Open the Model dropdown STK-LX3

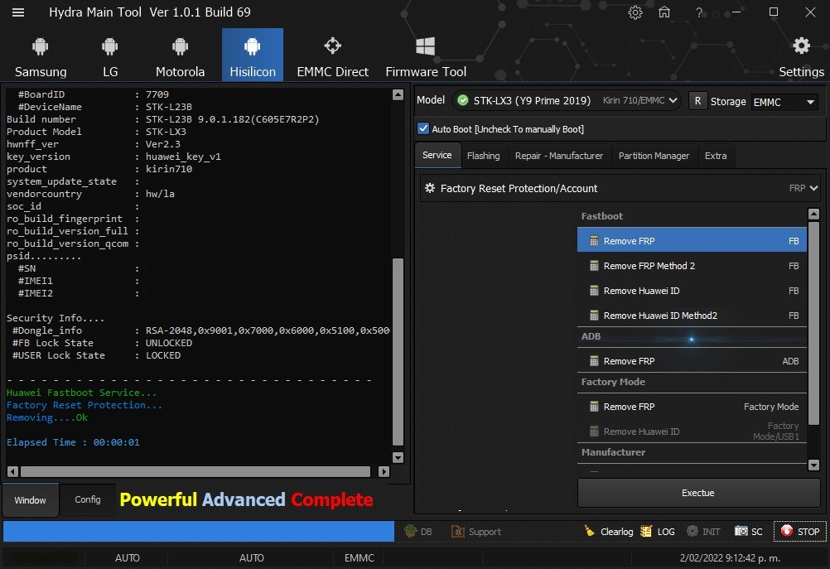point(567,100)
